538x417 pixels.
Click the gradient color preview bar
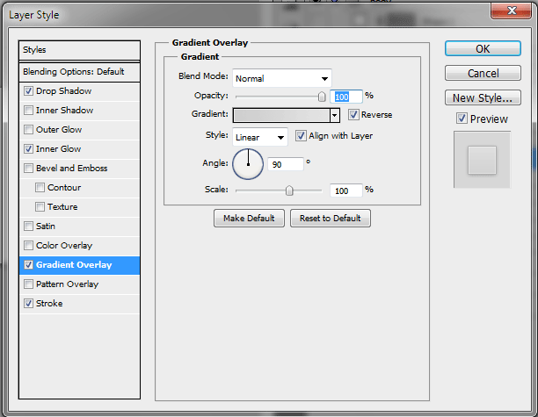click(x=280, y=115)
